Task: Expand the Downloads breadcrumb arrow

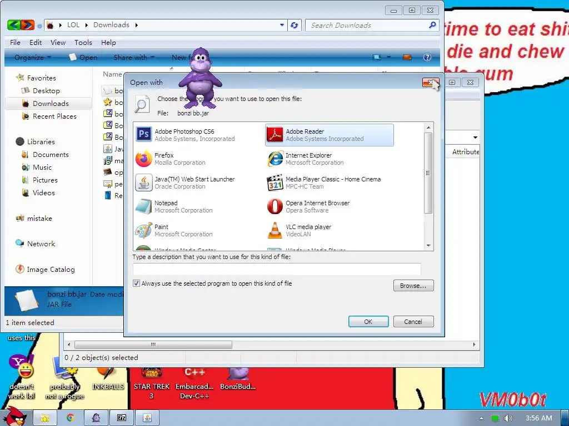Action: point(137,25)
